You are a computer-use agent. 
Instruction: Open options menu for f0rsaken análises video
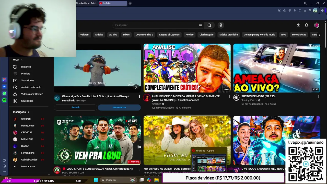(x=229, y=97)
